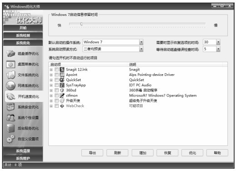Image resolution: width=236 pixels, height=171 pixels.
Task: Click the 导出 button
Action: pos(92,153)
